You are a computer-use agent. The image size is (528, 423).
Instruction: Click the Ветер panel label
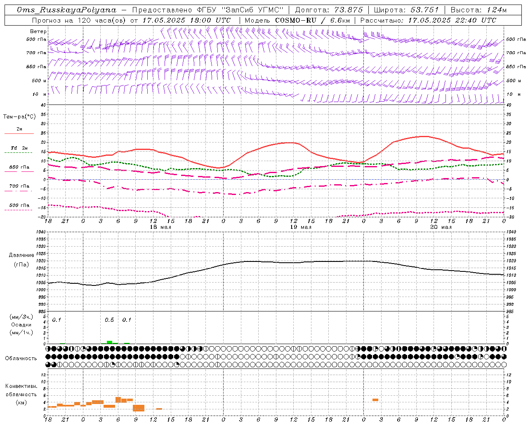(38, 31)
